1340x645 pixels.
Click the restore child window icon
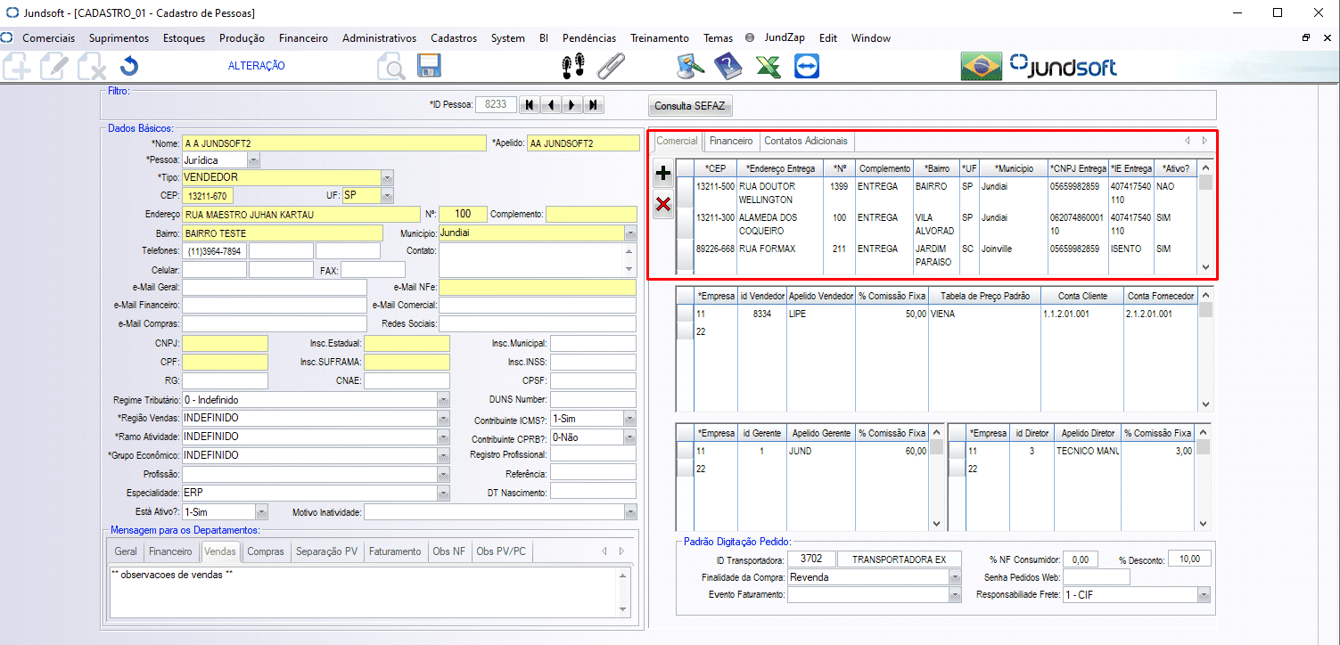click(x=1306, y=38)
